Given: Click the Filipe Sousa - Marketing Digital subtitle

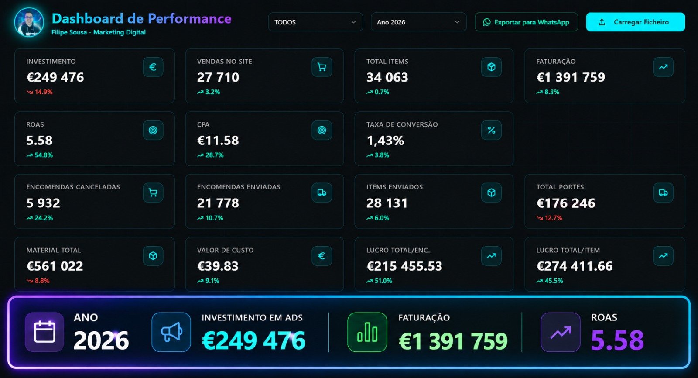Looking at the screenshot, I should click(x=99, y=32).
